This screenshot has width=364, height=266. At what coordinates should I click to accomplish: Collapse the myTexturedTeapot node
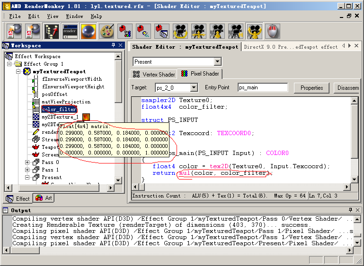point(18,71)
